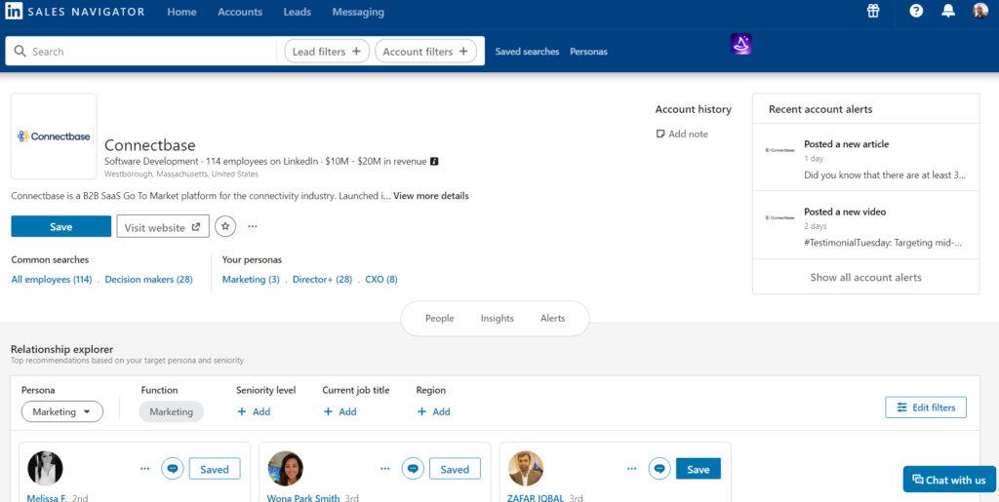This screenshot has width=999, height=502.
Task: Expand View more details
Action: (x=430, y=196)
